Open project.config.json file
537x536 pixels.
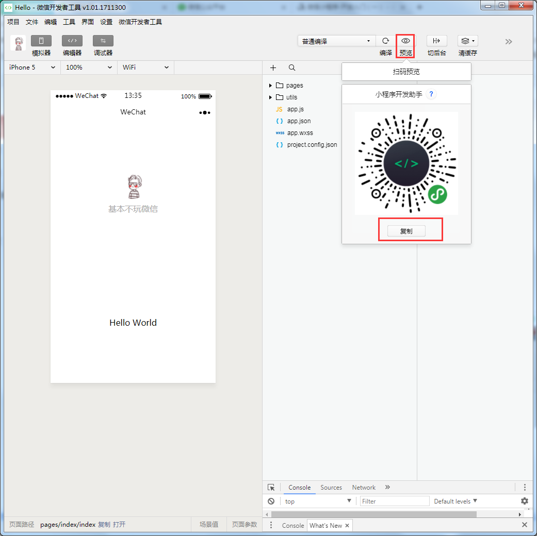(x=312, y=145)
